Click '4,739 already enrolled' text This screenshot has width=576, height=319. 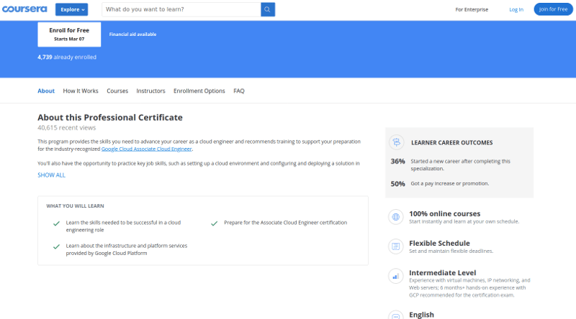coord(67,57)
